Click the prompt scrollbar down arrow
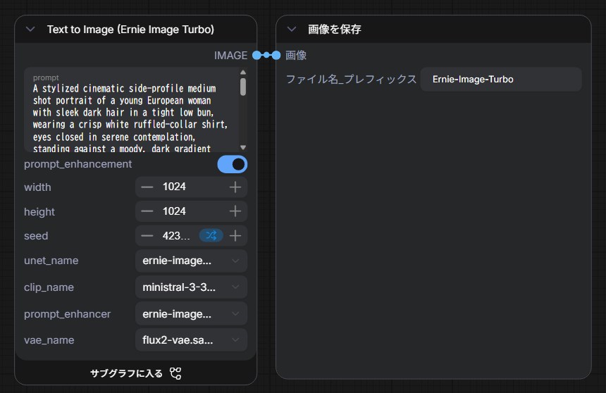Image resolution: width=606 pixels, height=393 pixels. [243, 147]
